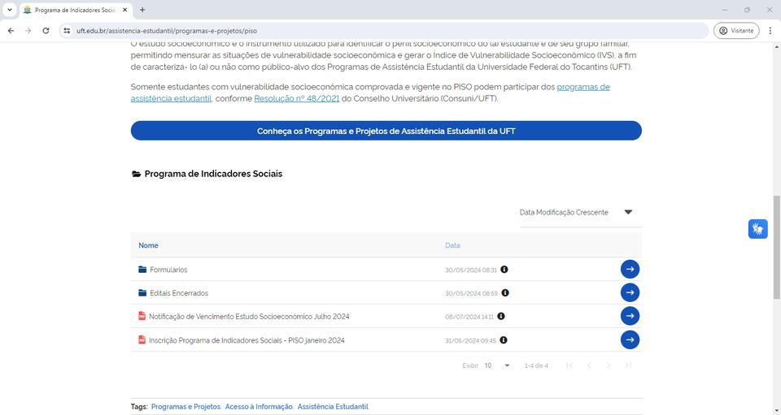Open Inscrição Programa de Indicadores Sociais file name
Viewport: 781px width, 415px height.
[247, 340]
